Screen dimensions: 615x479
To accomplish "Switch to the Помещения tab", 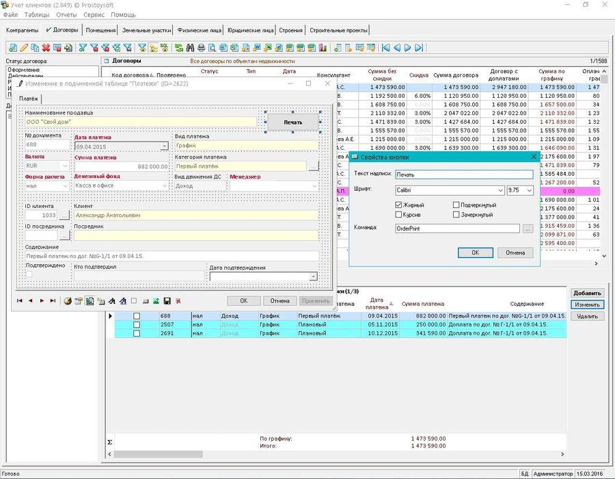I will (x=100, y=30).
